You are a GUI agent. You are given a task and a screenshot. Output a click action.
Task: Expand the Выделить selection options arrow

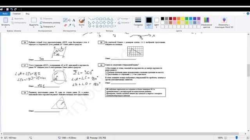coord(34,27)
